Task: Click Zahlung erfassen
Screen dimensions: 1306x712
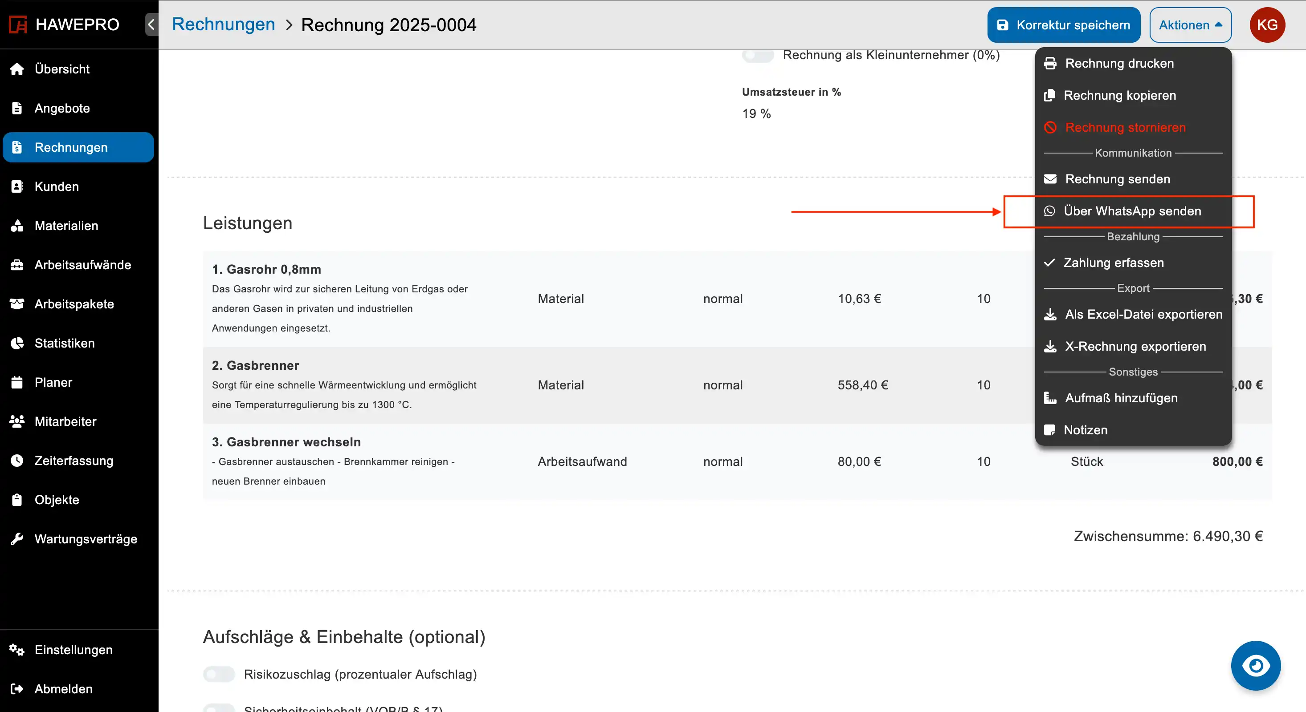Action: tap(1133, 263)
